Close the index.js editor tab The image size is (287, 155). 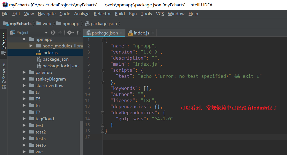pos(153,33)
